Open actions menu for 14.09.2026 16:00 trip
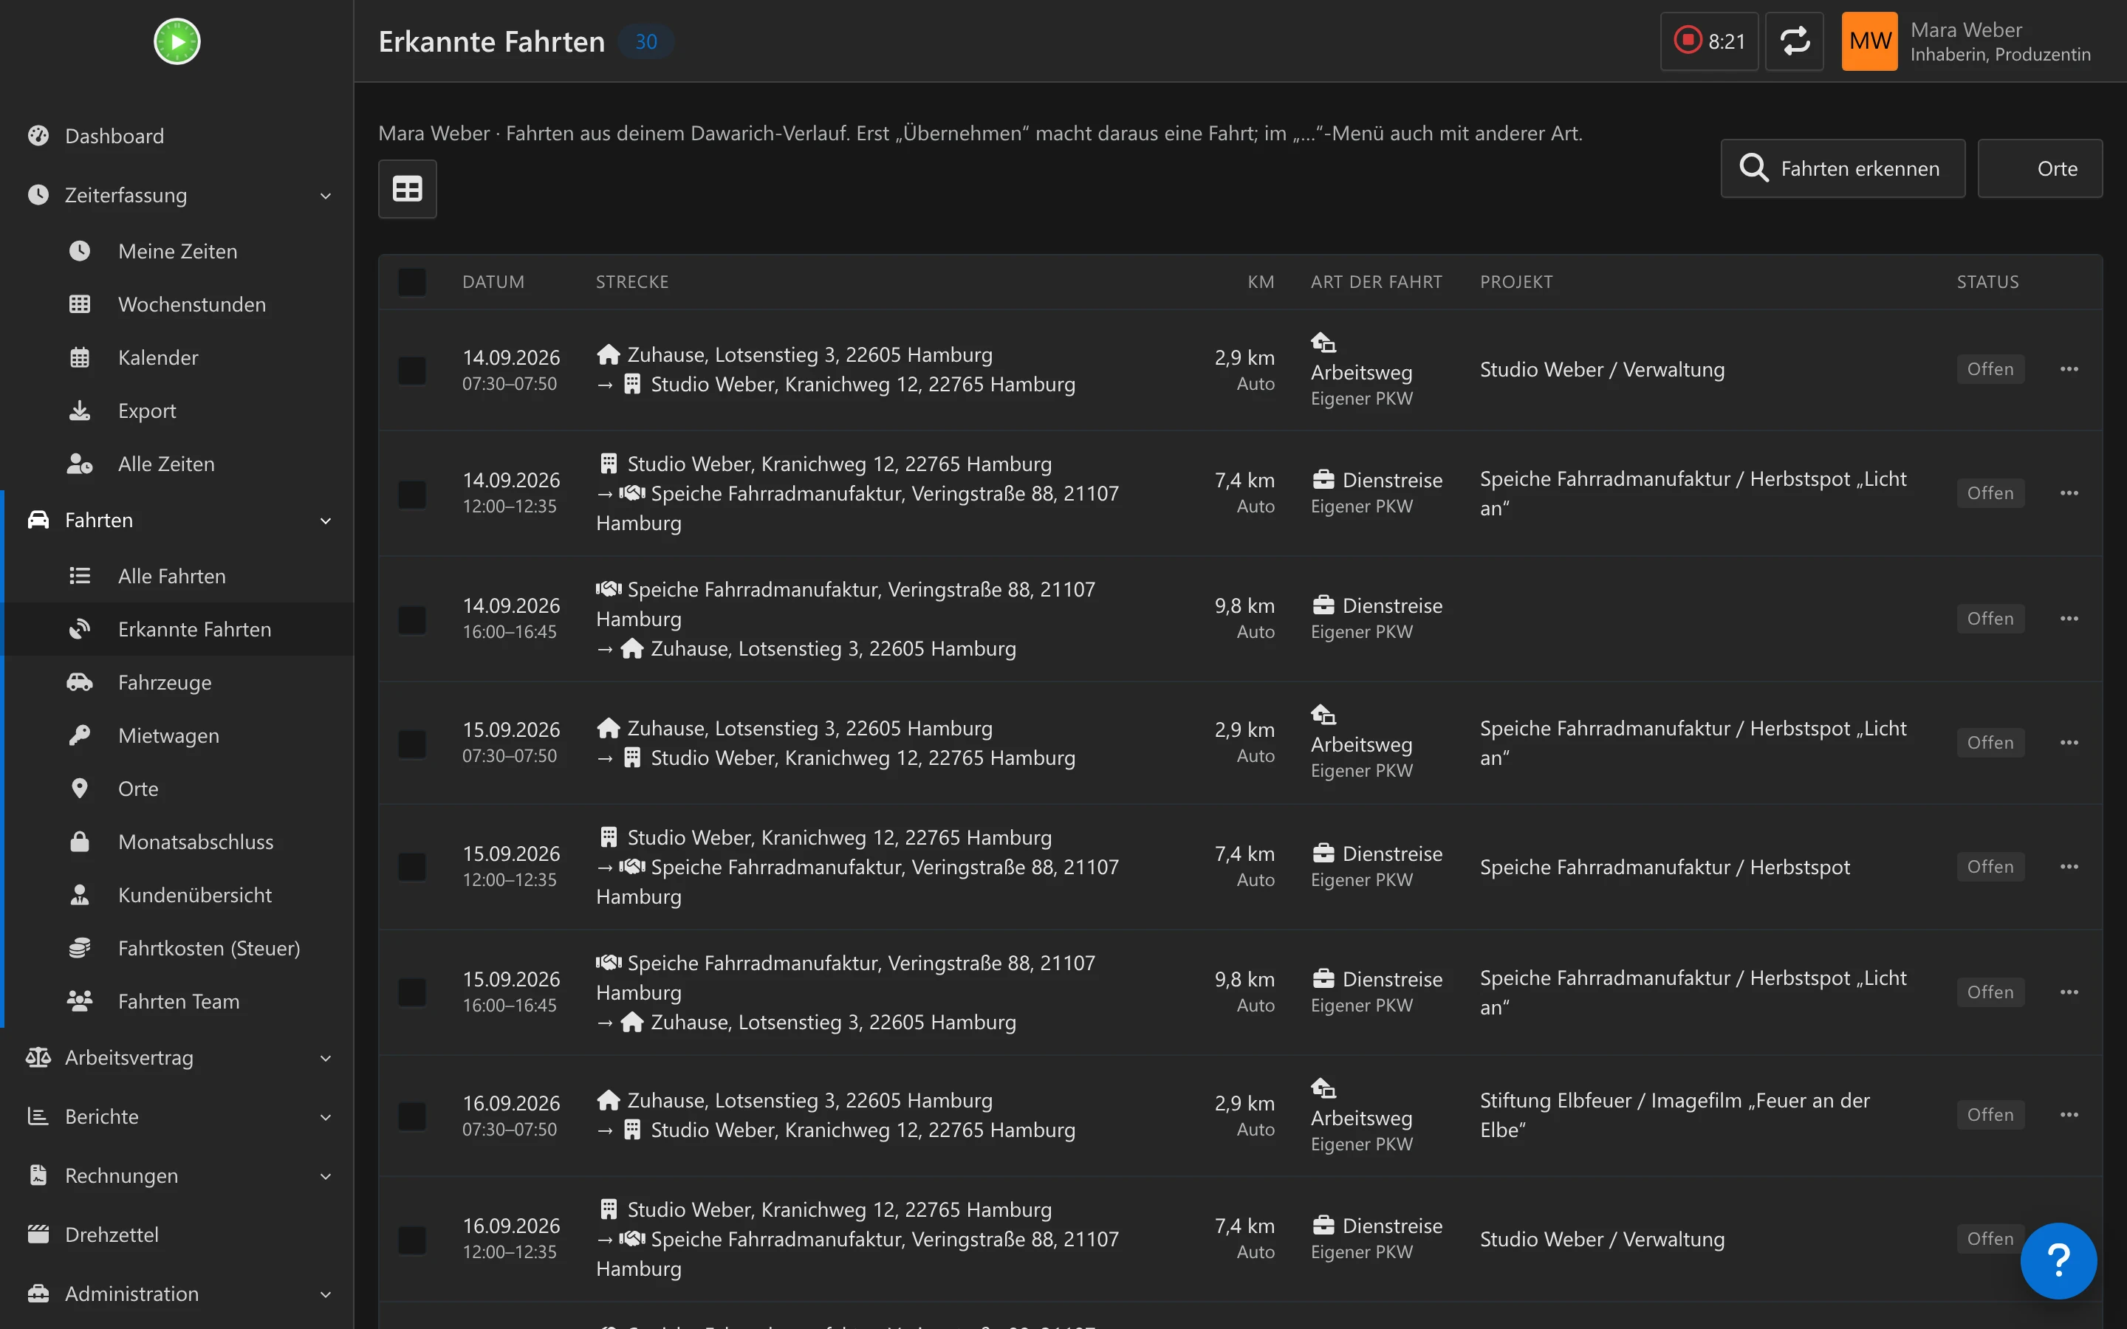The width and height of the screenshot is (2127, 1329). click(x=2069, y=619)
